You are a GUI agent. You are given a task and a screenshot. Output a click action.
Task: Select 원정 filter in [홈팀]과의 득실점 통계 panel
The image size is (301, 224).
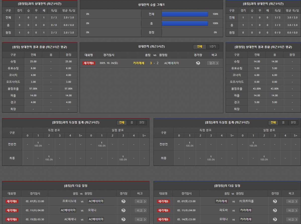pyautogui.click(x=293, y=122)
